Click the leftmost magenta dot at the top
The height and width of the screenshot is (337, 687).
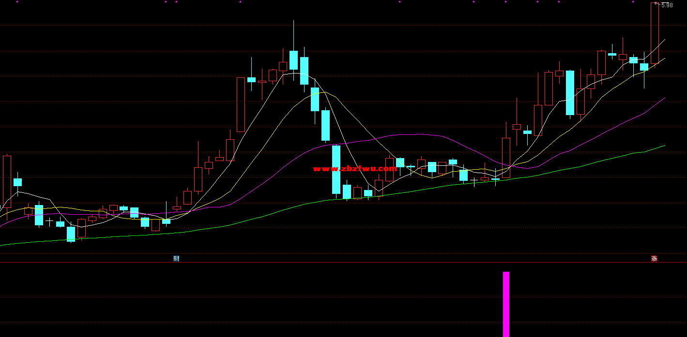18,2
